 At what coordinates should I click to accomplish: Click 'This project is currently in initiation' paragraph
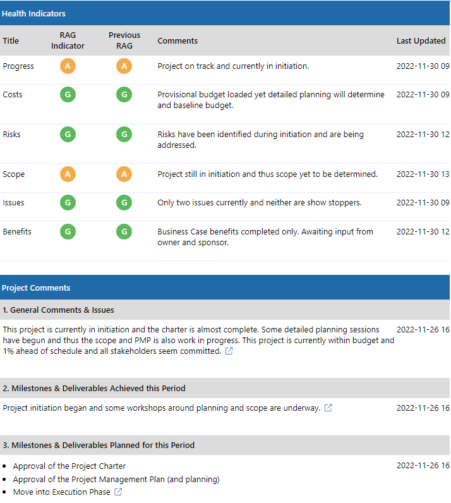(x=198, y=341)
